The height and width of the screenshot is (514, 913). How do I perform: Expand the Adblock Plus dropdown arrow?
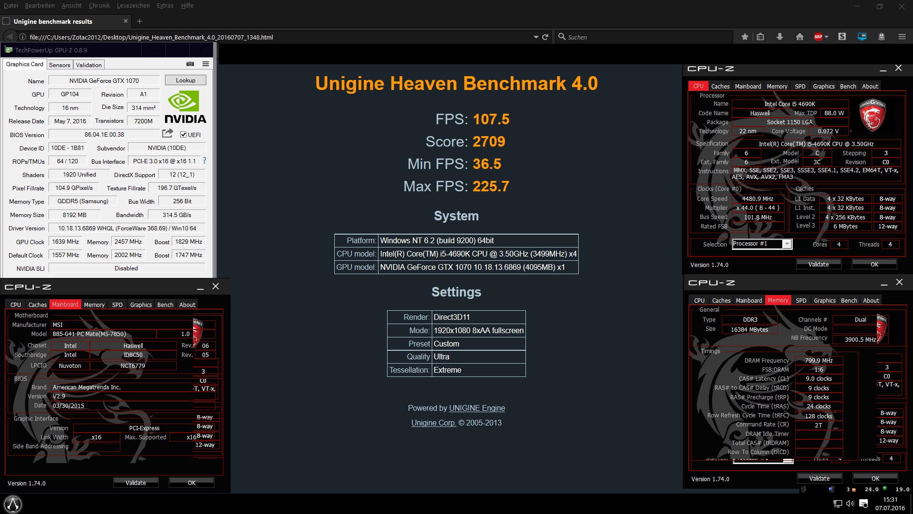coord(826,37)
